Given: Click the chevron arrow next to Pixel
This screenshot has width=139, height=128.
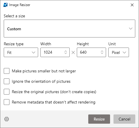Looking at the screenshot, I should tap(124, 52).
